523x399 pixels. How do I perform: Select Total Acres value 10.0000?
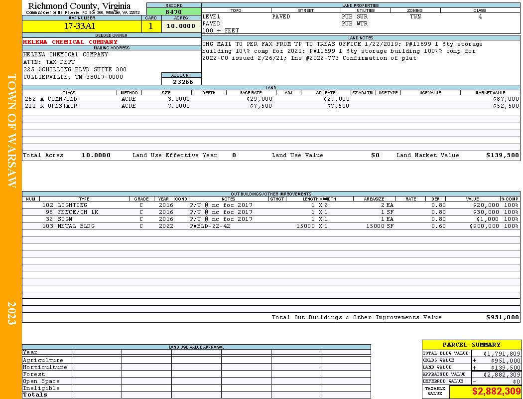tap(96, 155)
